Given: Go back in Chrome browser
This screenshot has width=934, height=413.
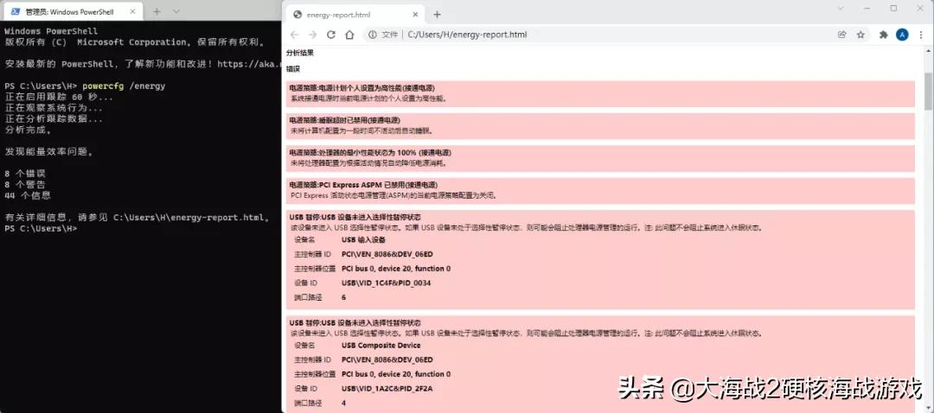Looking at the screenshot, I should tap(294, 35).
